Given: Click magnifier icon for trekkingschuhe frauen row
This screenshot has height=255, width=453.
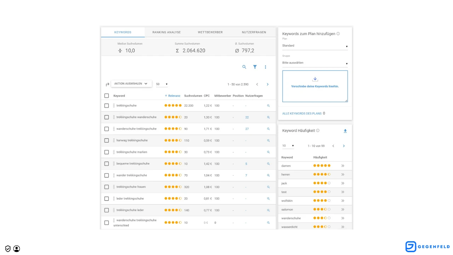Looking at the screenshot, I should (x=268, y=187).
